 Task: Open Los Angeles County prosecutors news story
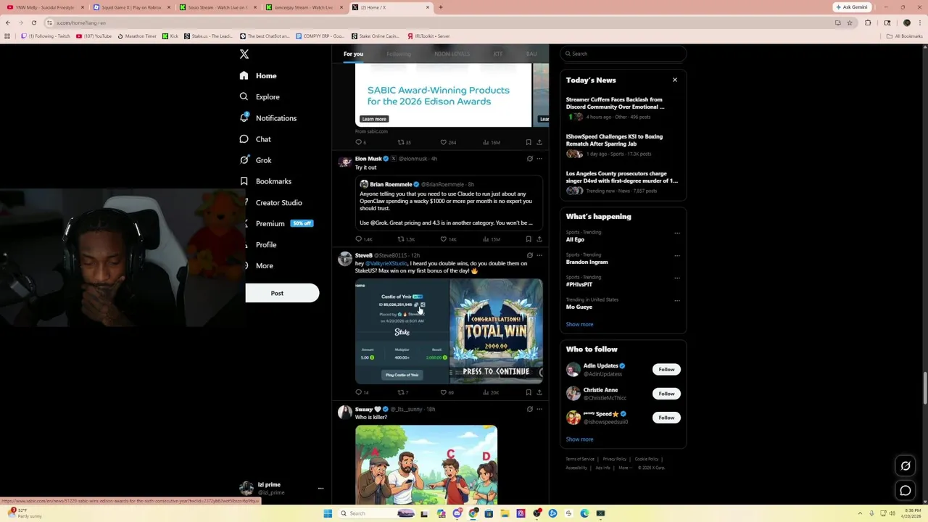coord(622,181)
